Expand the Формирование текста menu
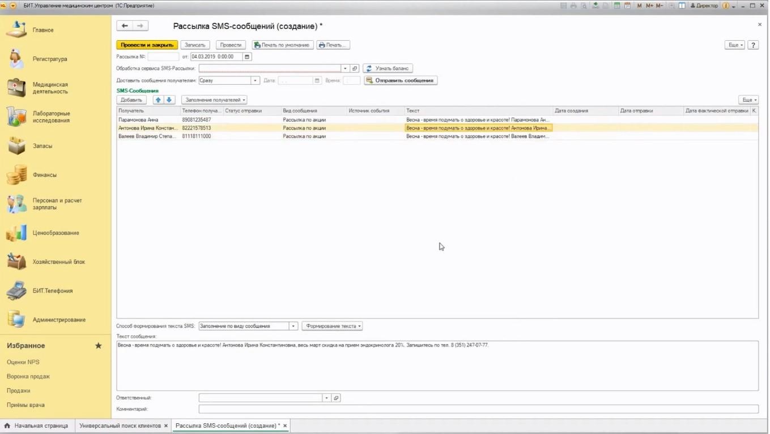Image resolution: width=770 pixels, height=434 pixels. 333,326
